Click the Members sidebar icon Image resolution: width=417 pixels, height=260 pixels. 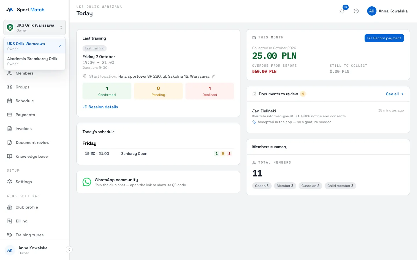click(10, 73)
